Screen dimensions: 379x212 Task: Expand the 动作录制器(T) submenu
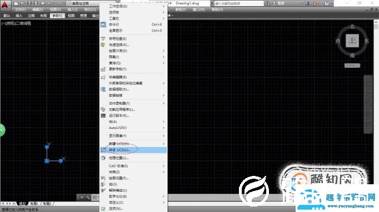point(133,103)
